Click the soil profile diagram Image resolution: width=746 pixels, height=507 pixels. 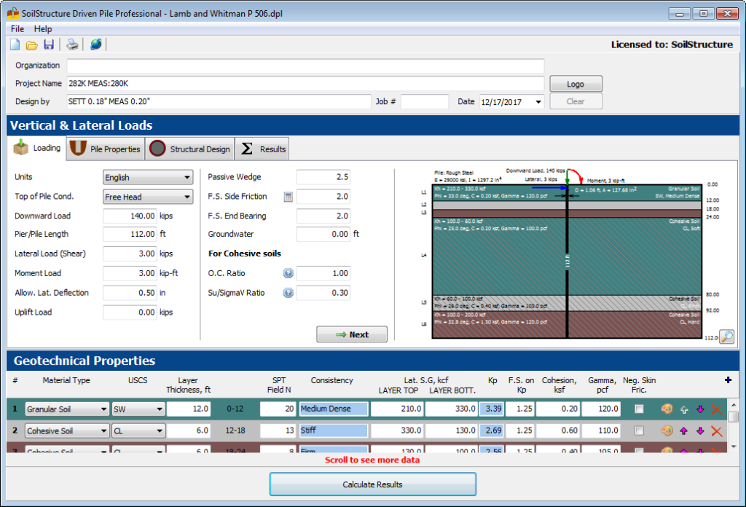coord(566,262)
